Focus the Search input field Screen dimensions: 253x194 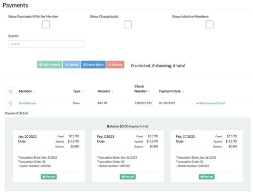pos(46,44)
